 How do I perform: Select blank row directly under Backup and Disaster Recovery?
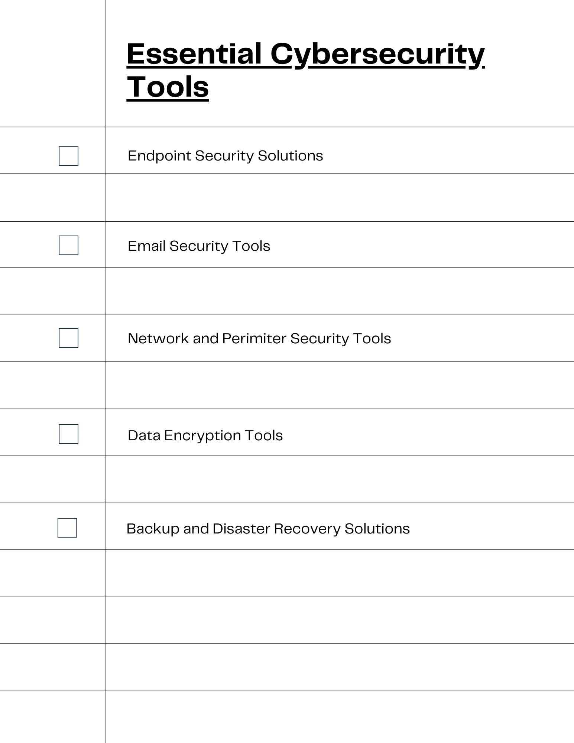(x=340, y=573)
